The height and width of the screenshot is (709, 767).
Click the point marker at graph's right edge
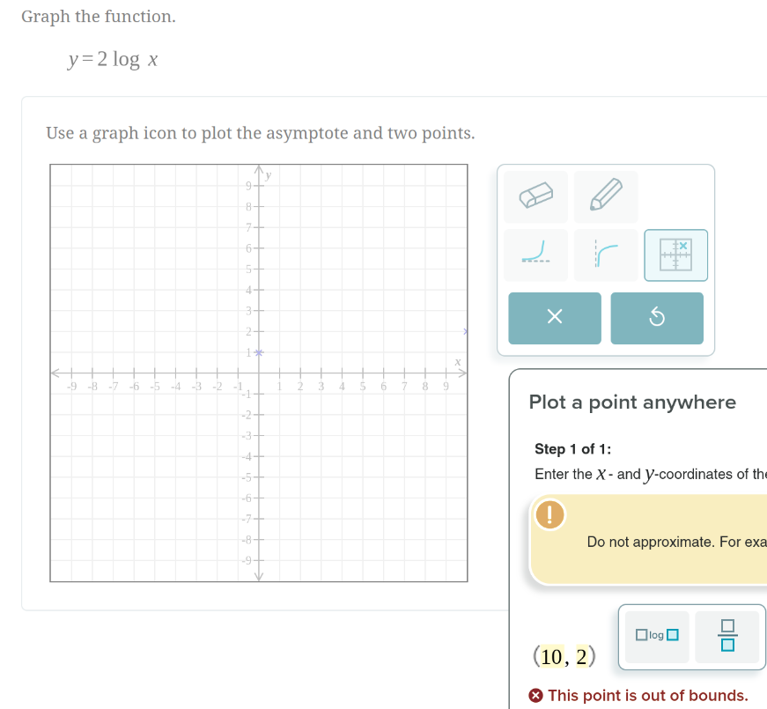point(465,332)
